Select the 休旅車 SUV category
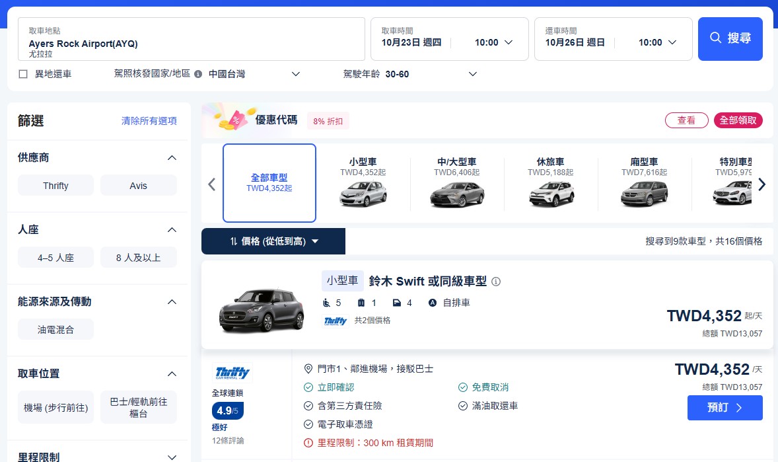Viewport: 778px width, 462px height. 550,182
